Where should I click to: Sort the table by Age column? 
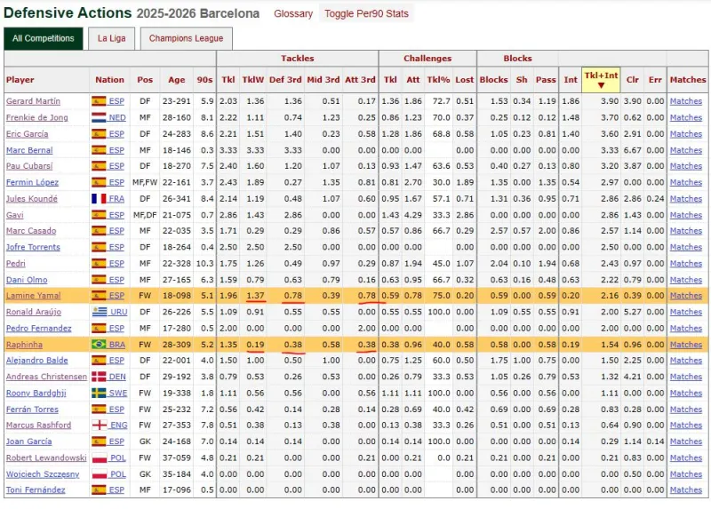coord(177,80)
